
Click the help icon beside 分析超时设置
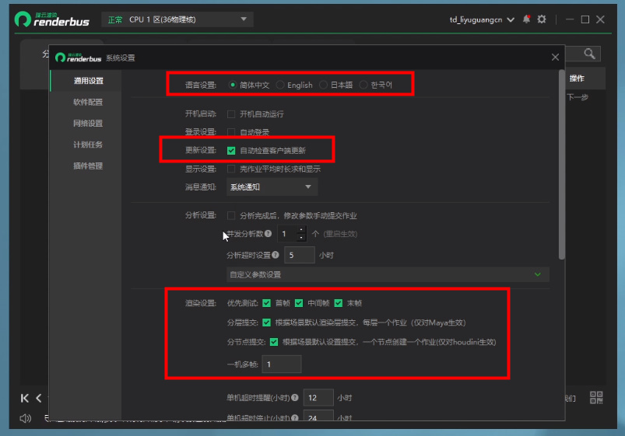(x=276, y=255)
